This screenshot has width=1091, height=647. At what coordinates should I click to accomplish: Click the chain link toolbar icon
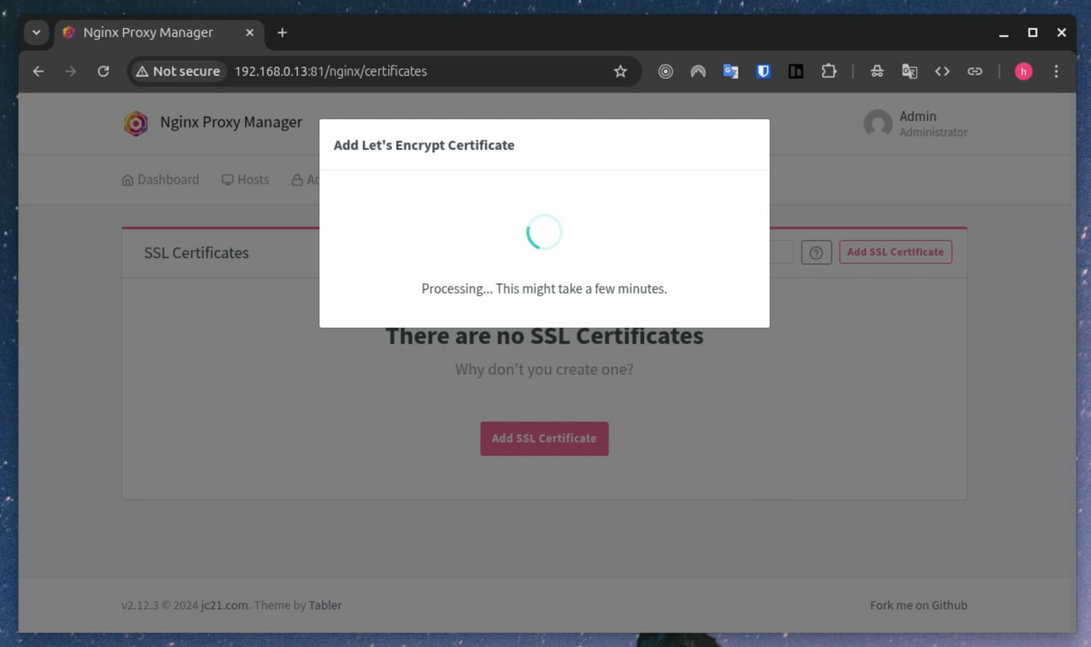(x=975, y=71)
